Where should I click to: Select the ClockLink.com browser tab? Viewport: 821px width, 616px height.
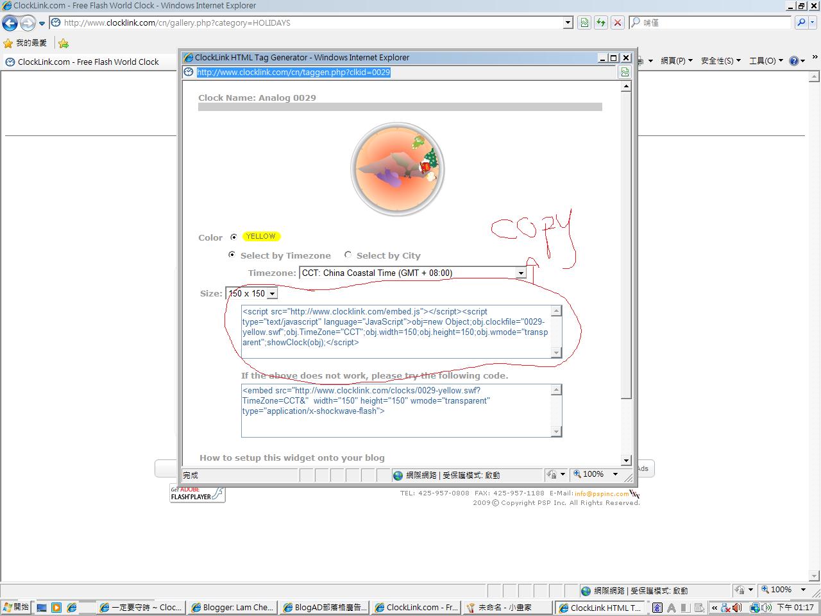pos(88,62)
